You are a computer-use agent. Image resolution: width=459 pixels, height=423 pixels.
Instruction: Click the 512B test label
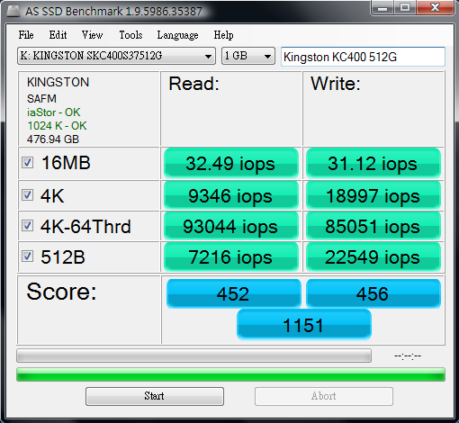coord(63,257)
